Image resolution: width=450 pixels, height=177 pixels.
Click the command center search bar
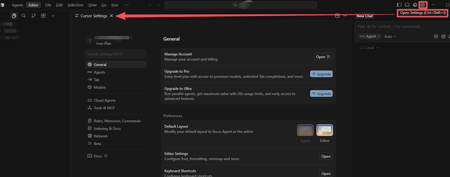coord(241,5)
